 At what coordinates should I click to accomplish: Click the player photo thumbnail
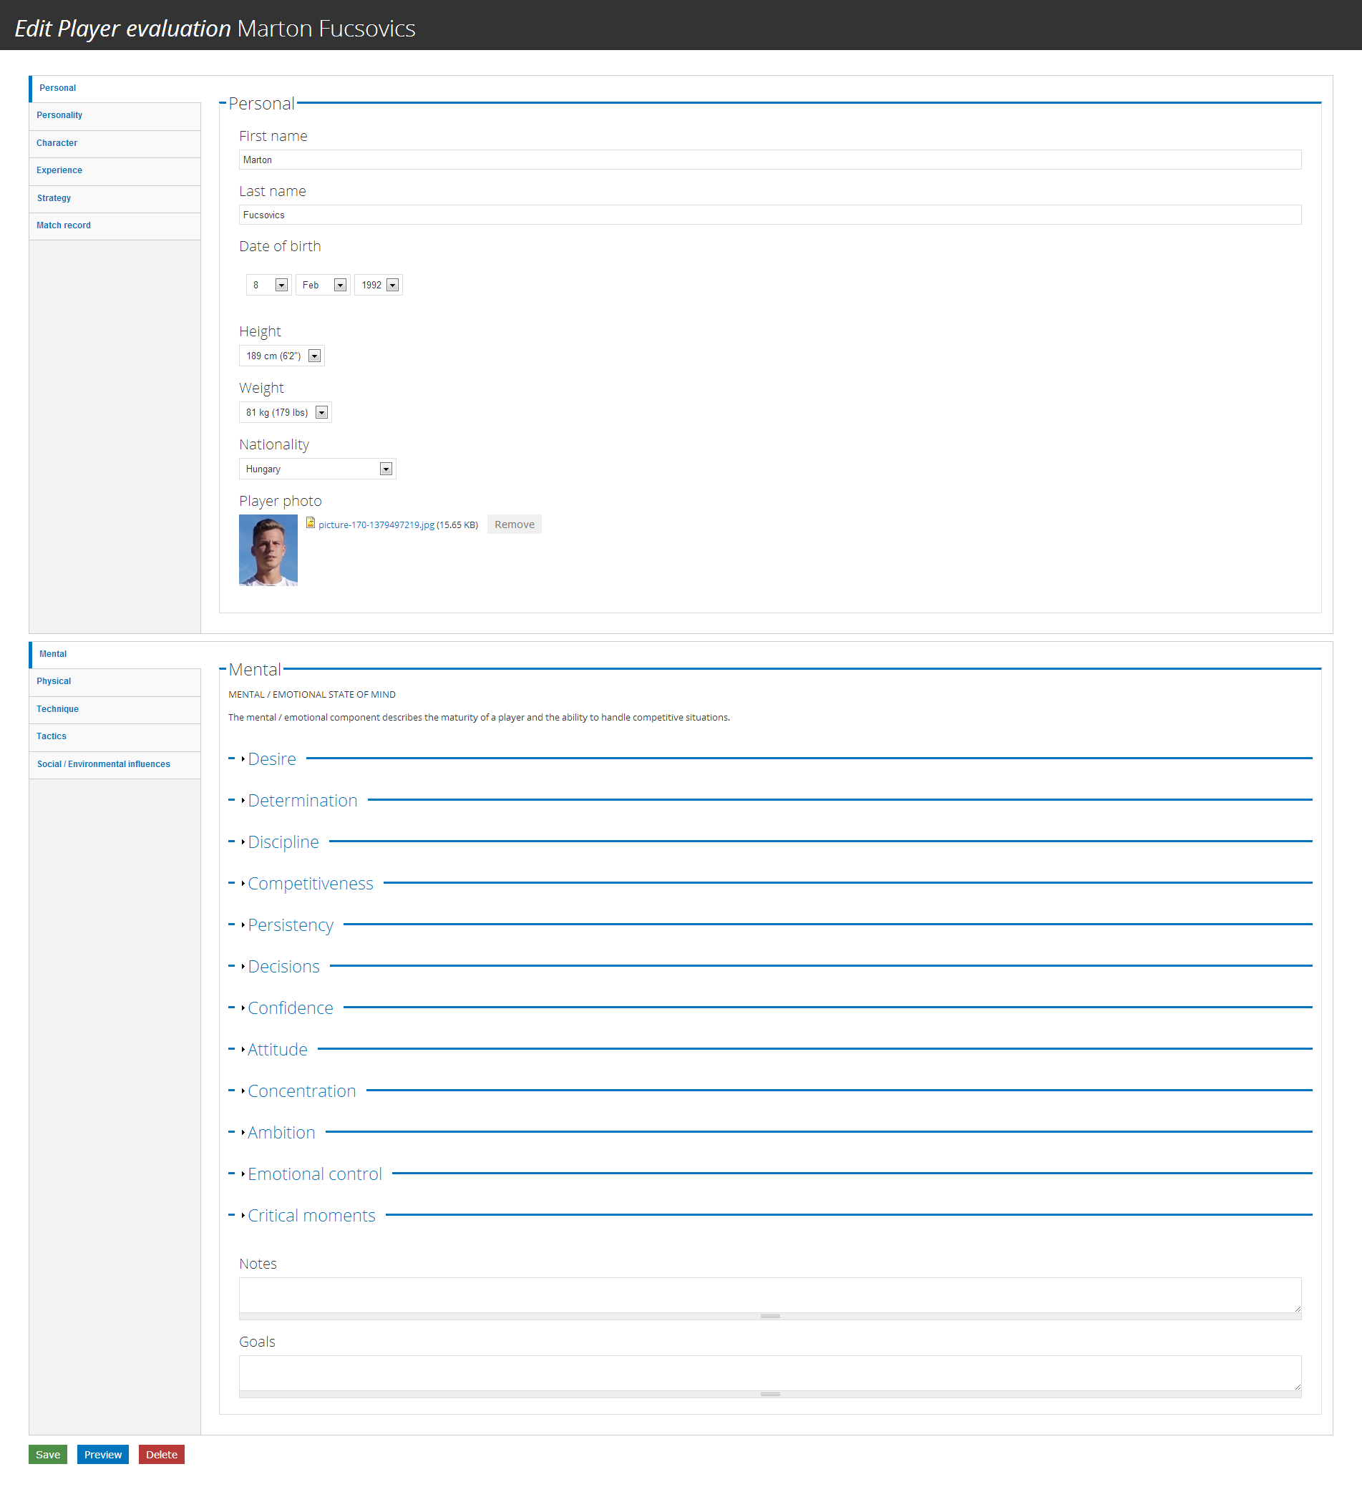(x=268, y=551)
